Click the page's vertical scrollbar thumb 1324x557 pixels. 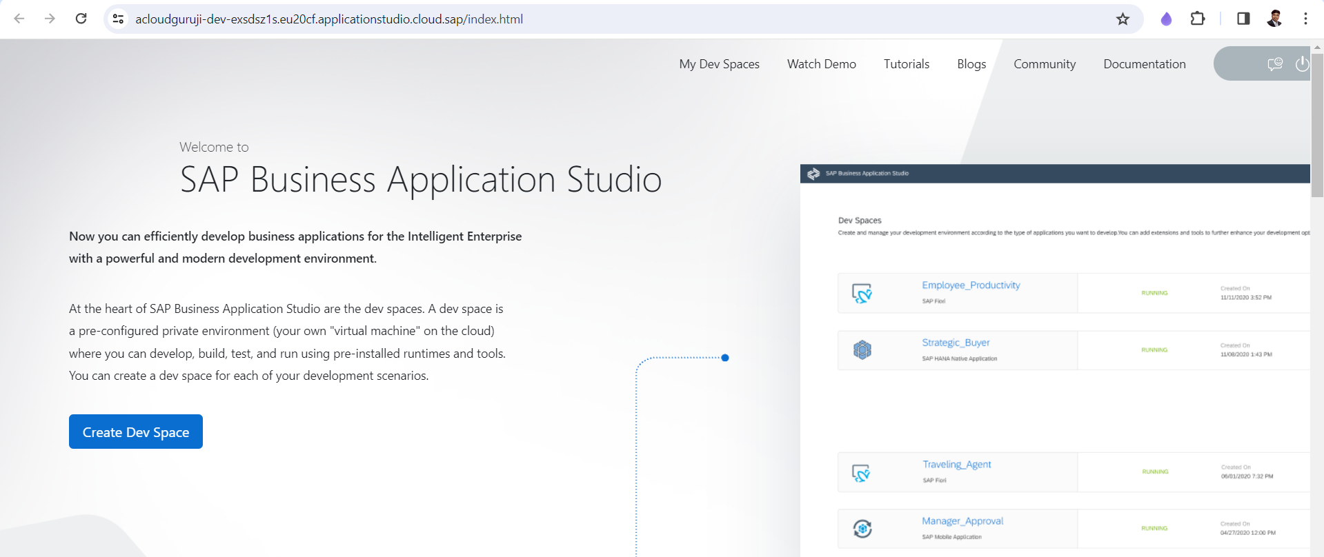coord(1317,124)
